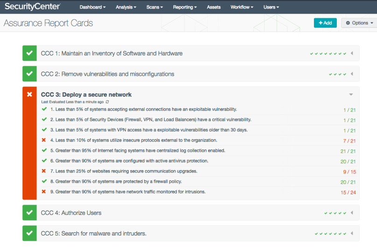Click the red X icon beside policy statement 4
This screenshot has width=377, height=250.
pos(44,140)
